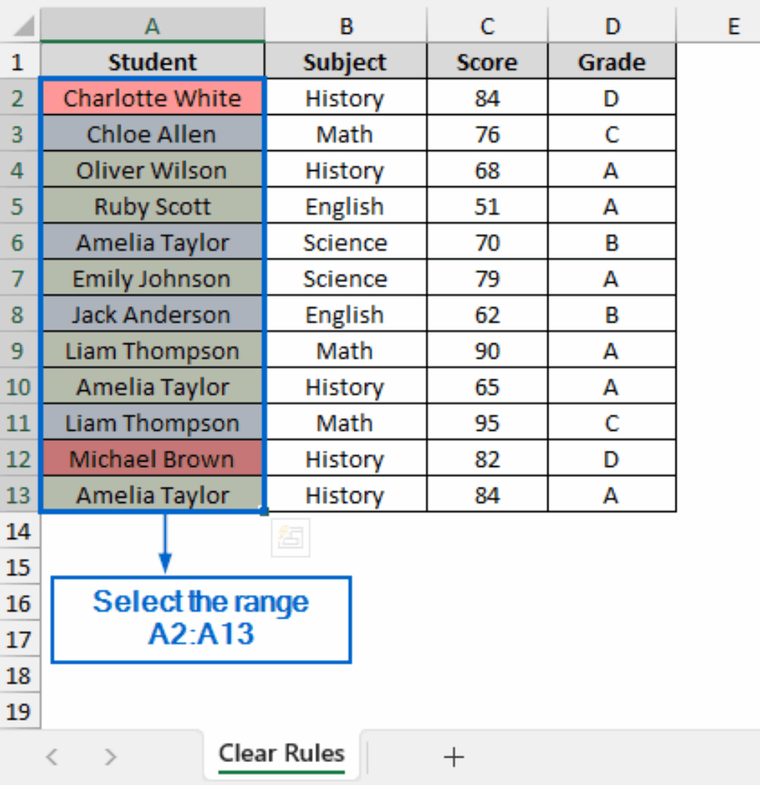Click the Student header cell
This screenshot has height=785, width=760.
(x=152, y=61)
